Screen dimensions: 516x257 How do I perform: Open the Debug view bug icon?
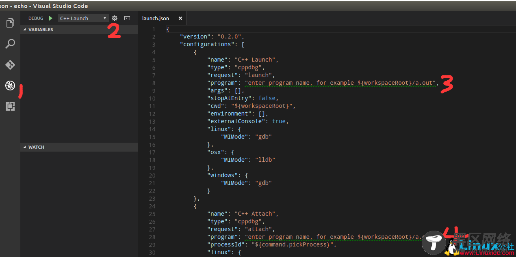10,86
